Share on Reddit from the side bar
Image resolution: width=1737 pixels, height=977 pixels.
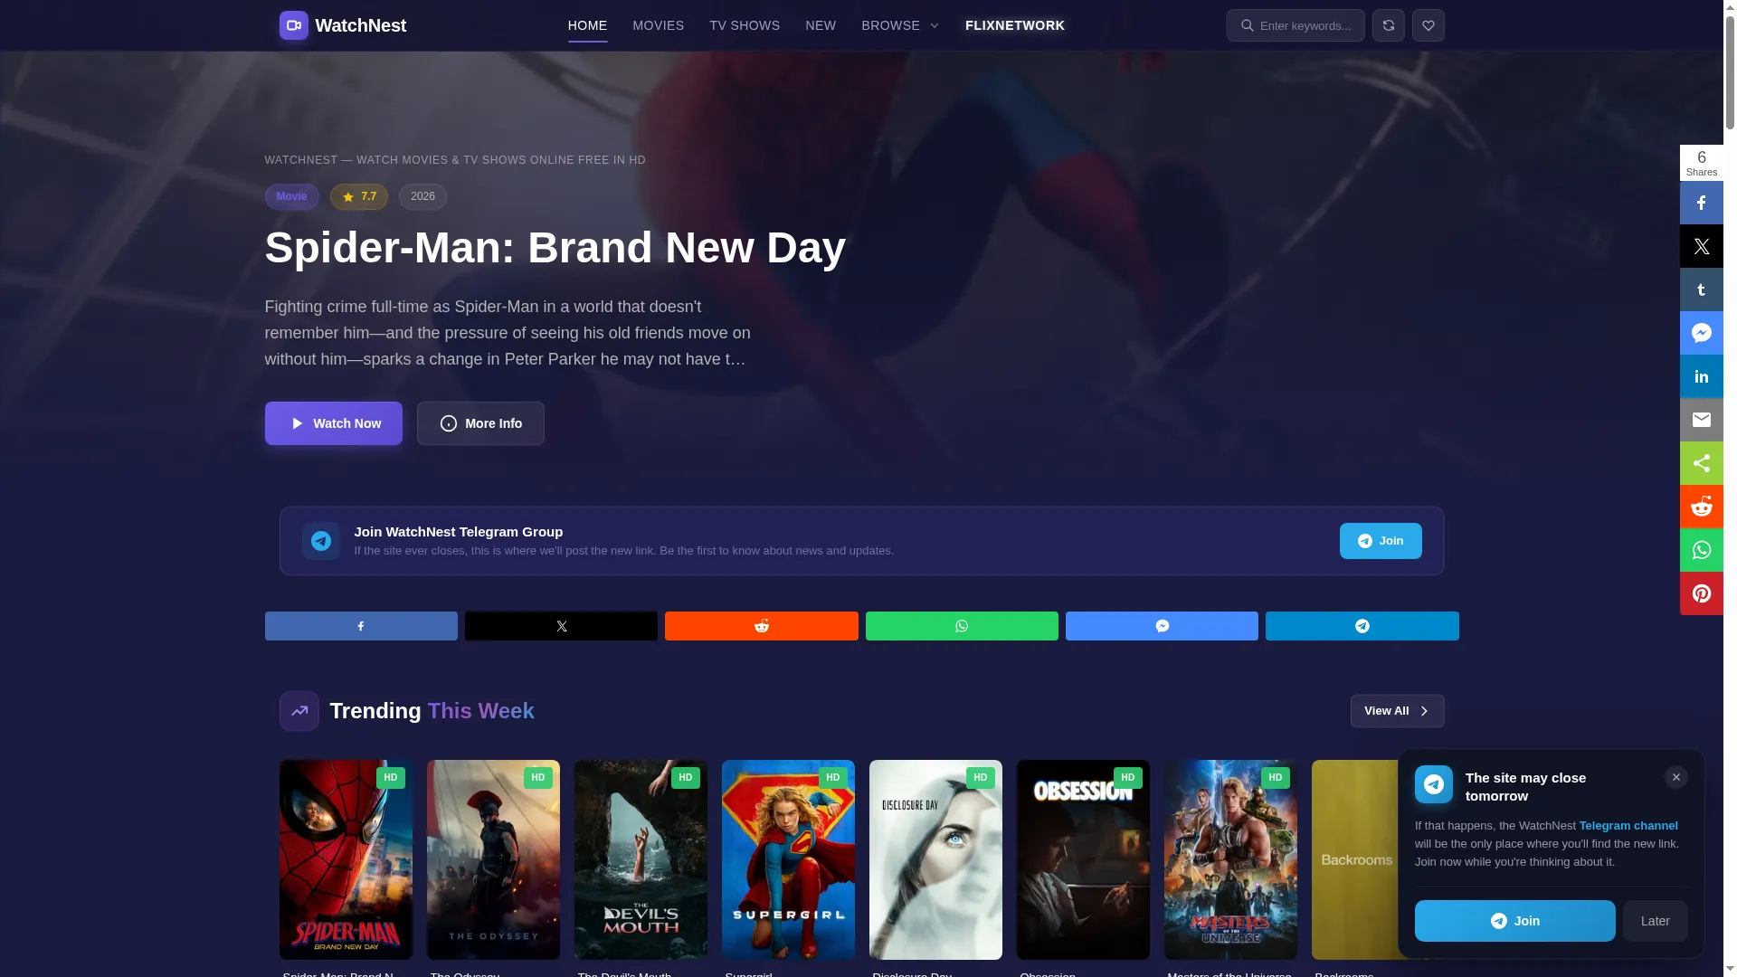[1701, 507]
